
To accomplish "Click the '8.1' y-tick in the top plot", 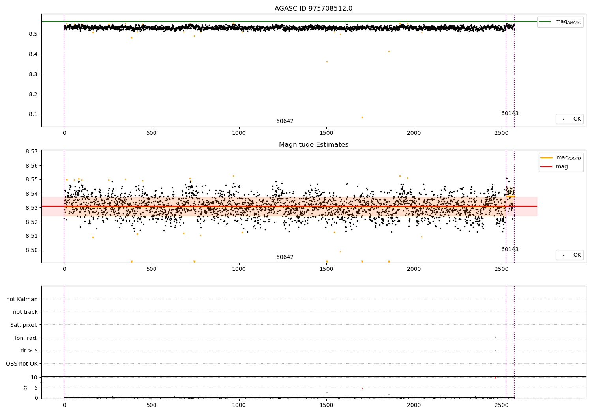I will point(33,114).
